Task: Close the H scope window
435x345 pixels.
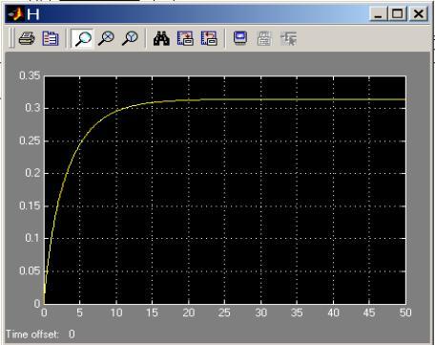Action: coord(419,14)
